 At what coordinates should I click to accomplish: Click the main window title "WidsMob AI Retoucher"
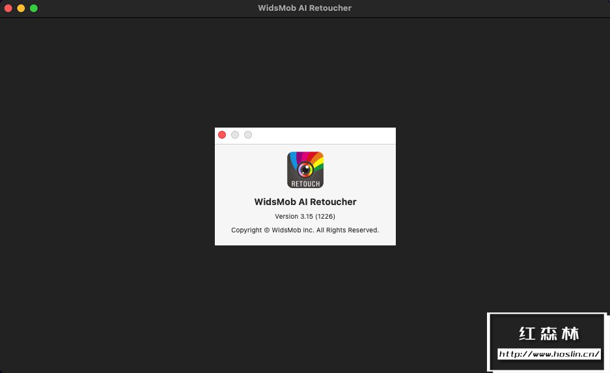click(x=305, y=8)
